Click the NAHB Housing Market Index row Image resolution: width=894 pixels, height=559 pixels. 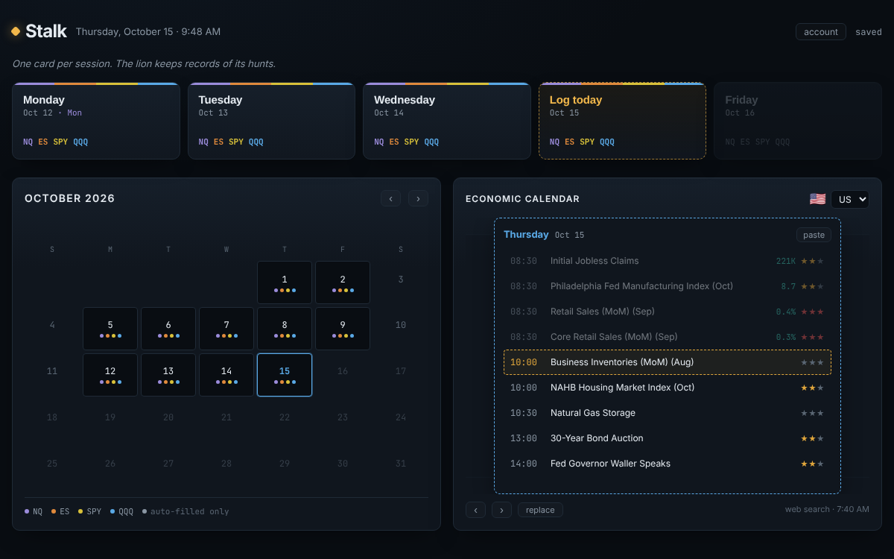click(x=668, y=388)
